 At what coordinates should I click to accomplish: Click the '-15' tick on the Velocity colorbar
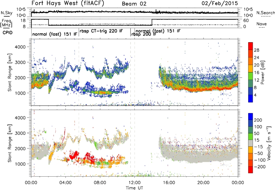point(258,147)
